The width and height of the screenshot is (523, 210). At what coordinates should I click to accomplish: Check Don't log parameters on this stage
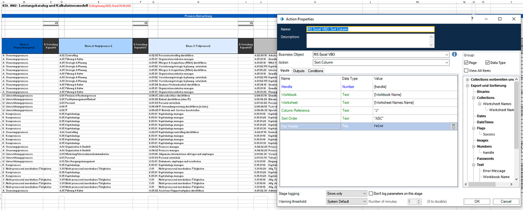371,194
